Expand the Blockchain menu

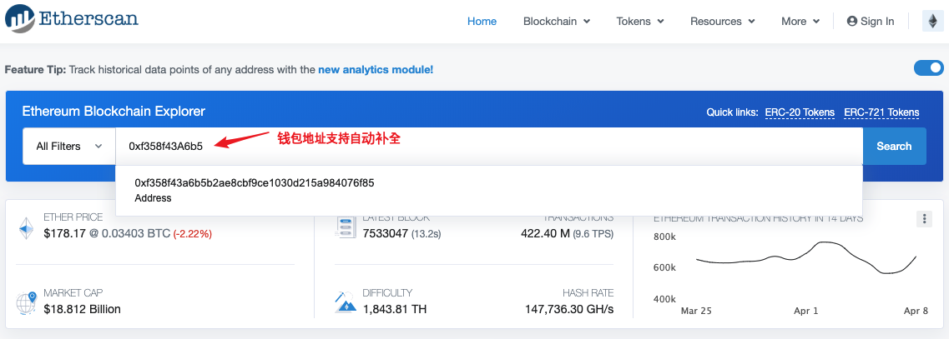557,21
